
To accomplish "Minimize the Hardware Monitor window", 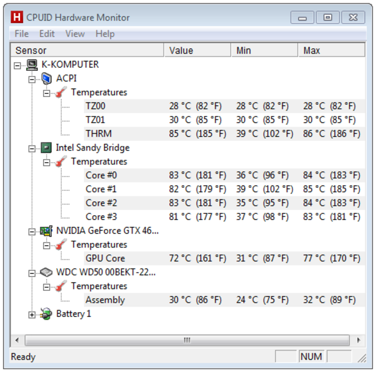I will point(302,17).
